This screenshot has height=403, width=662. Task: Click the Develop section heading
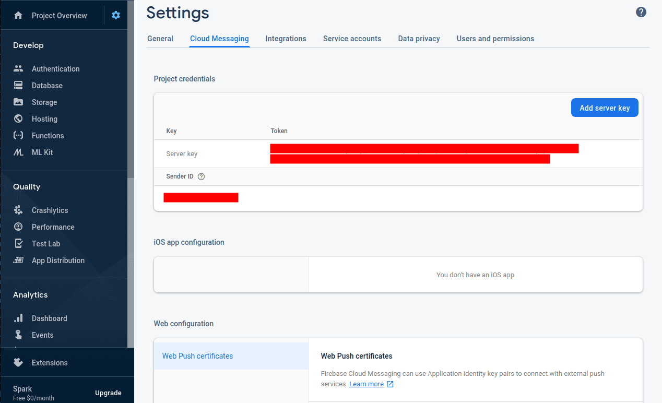pos(28,45)
